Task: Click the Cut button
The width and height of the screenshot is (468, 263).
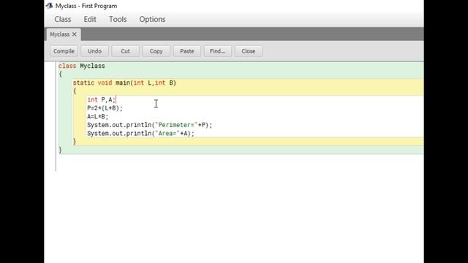Action: pos(125,51)
